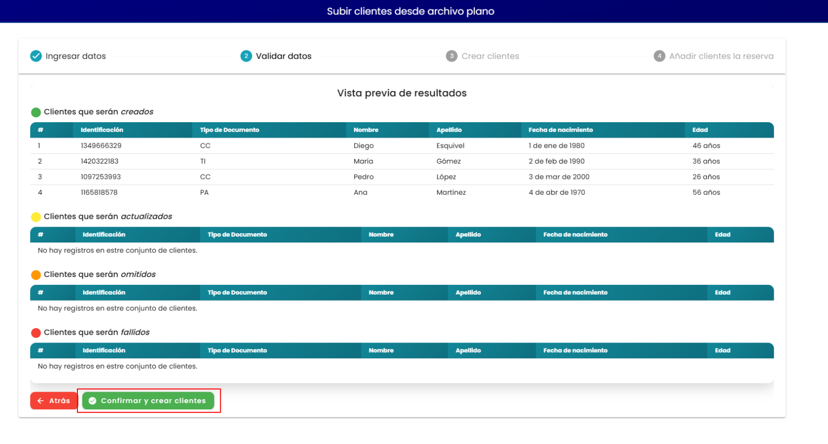This screenshot has height=444, width=828.
Task: Open Añadir clientes la reserva step
Action: tap(714, 56)
